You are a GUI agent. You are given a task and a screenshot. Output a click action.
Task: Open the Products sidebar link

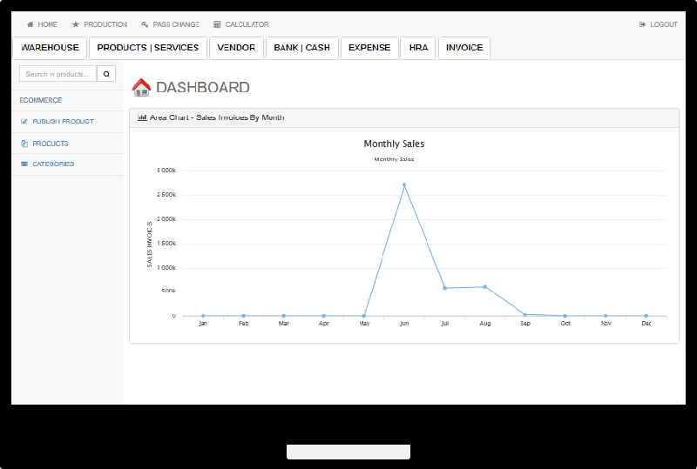click(x=51, y=144)
